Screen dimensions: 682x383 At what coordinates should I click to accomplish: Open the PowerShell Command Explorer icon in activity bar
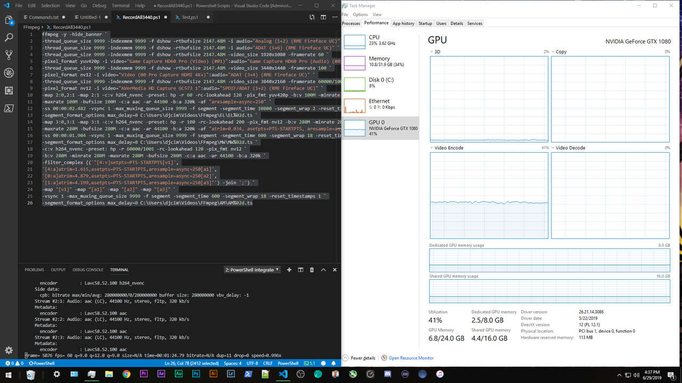coord(9,108)
